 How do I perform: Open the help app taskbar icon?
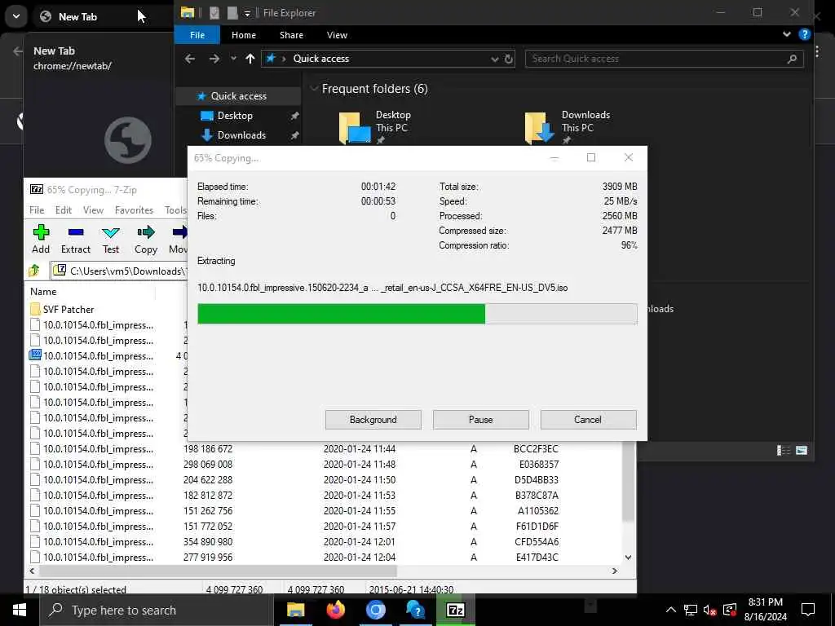click(415, 610)
